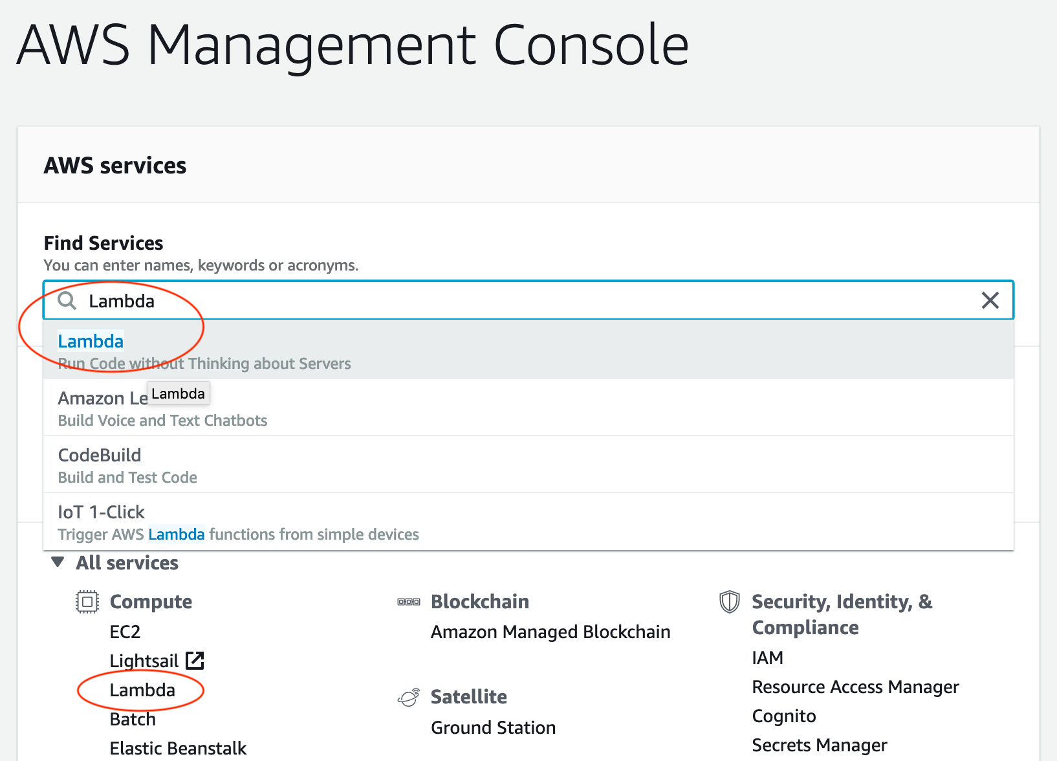Screen dimensions: 1057x761
Task: Open Elastic Beanstalk service link
Action: tap(178, 748)
